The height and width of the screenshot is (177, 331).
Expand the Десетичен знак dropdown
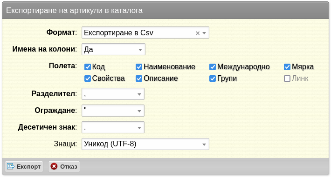[113, 127]
